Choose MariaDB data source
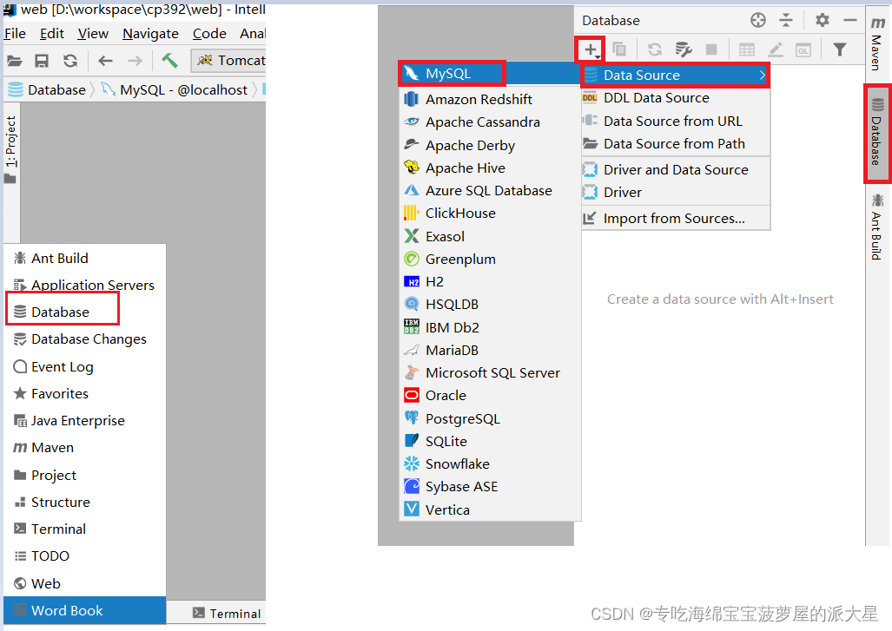This screenshot has height=631, width=892. point(489,350)
